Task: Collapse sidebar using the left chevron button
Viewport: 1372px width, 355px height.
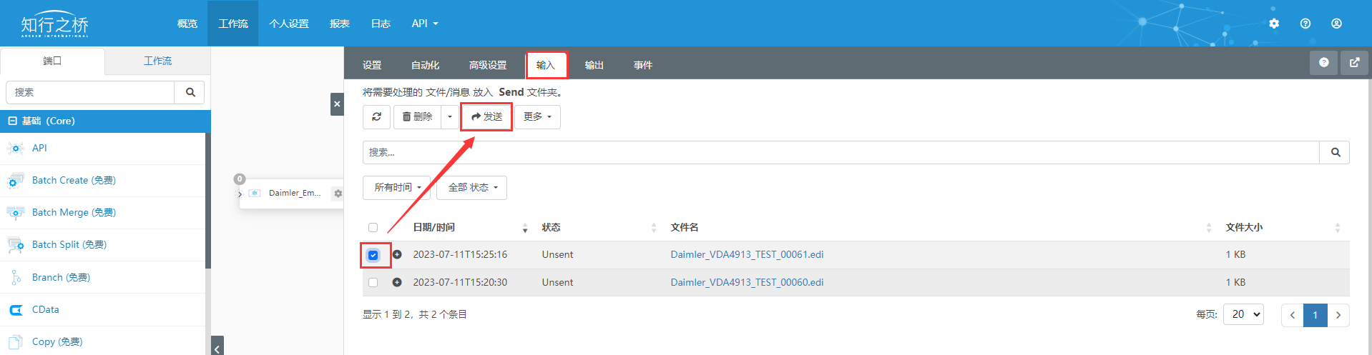Action: pyautogui.click(x=217, y=346)
